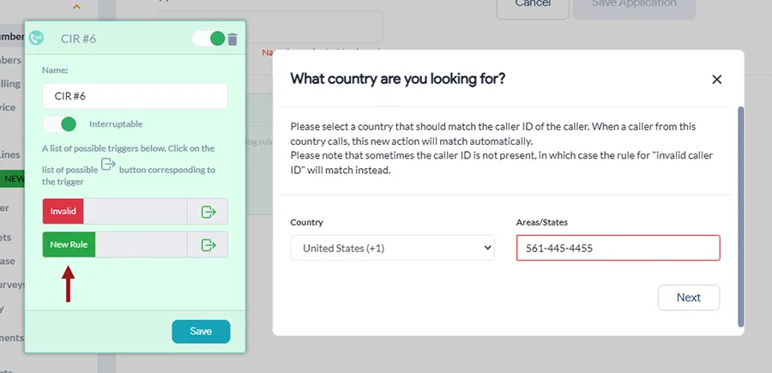Click the exit arrow on the New Rule row
Screen dimensions: 772x373
click(x=208, y=244)
